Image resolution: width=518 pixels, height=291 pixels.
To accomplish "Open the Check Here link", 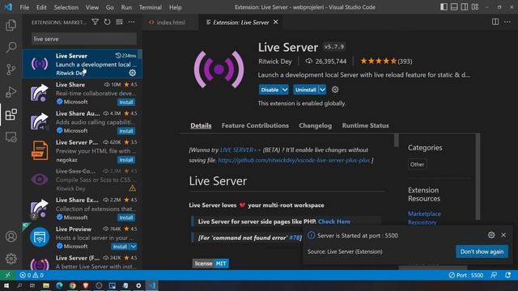I will 334,221.
